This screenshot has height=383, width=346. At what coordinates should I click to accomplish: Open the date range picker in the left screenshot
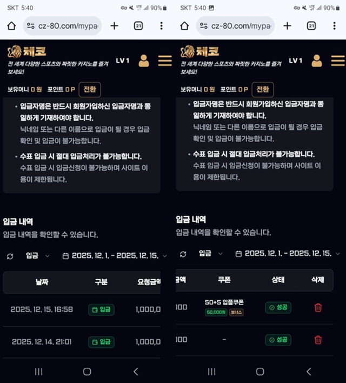pos(115,256)
